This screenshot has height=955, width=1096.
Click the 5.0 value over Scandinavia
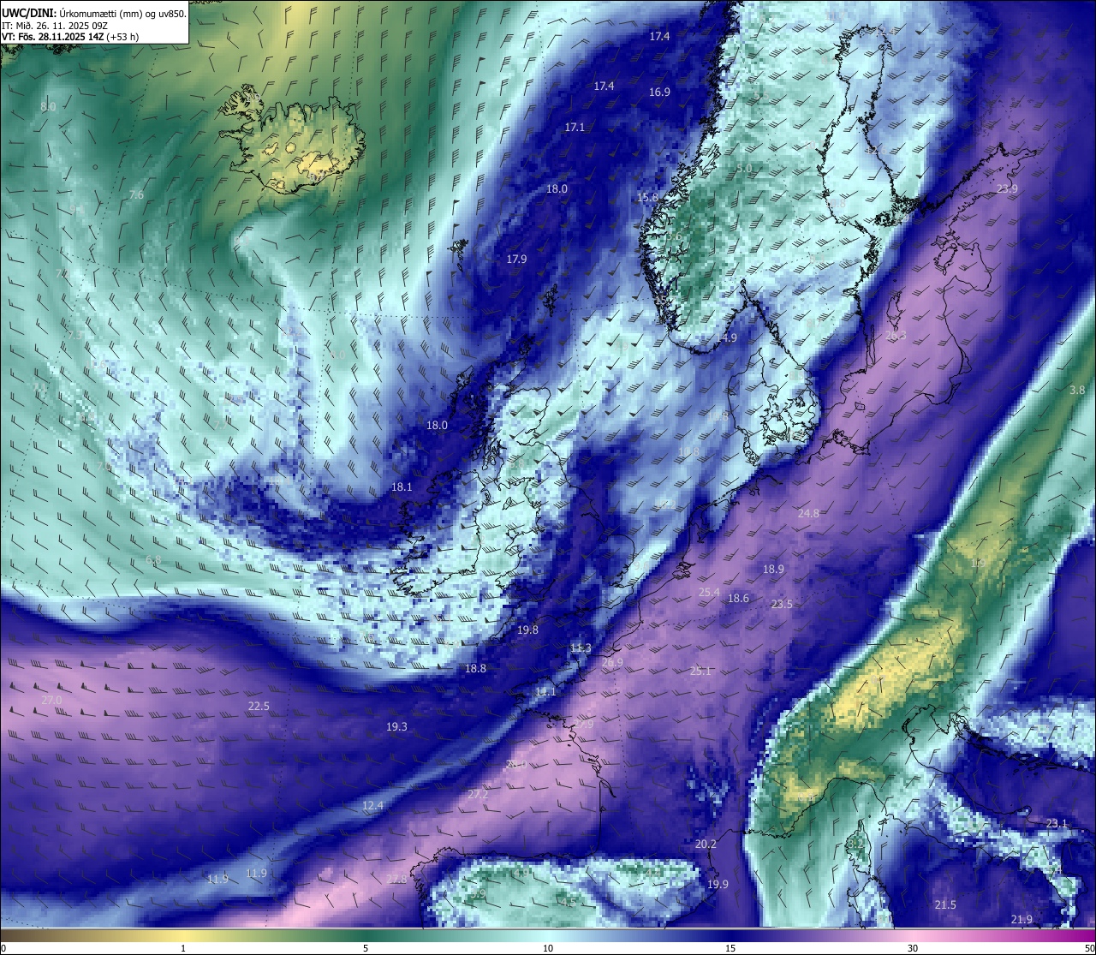pyautogui.click(x=744, y=169)
